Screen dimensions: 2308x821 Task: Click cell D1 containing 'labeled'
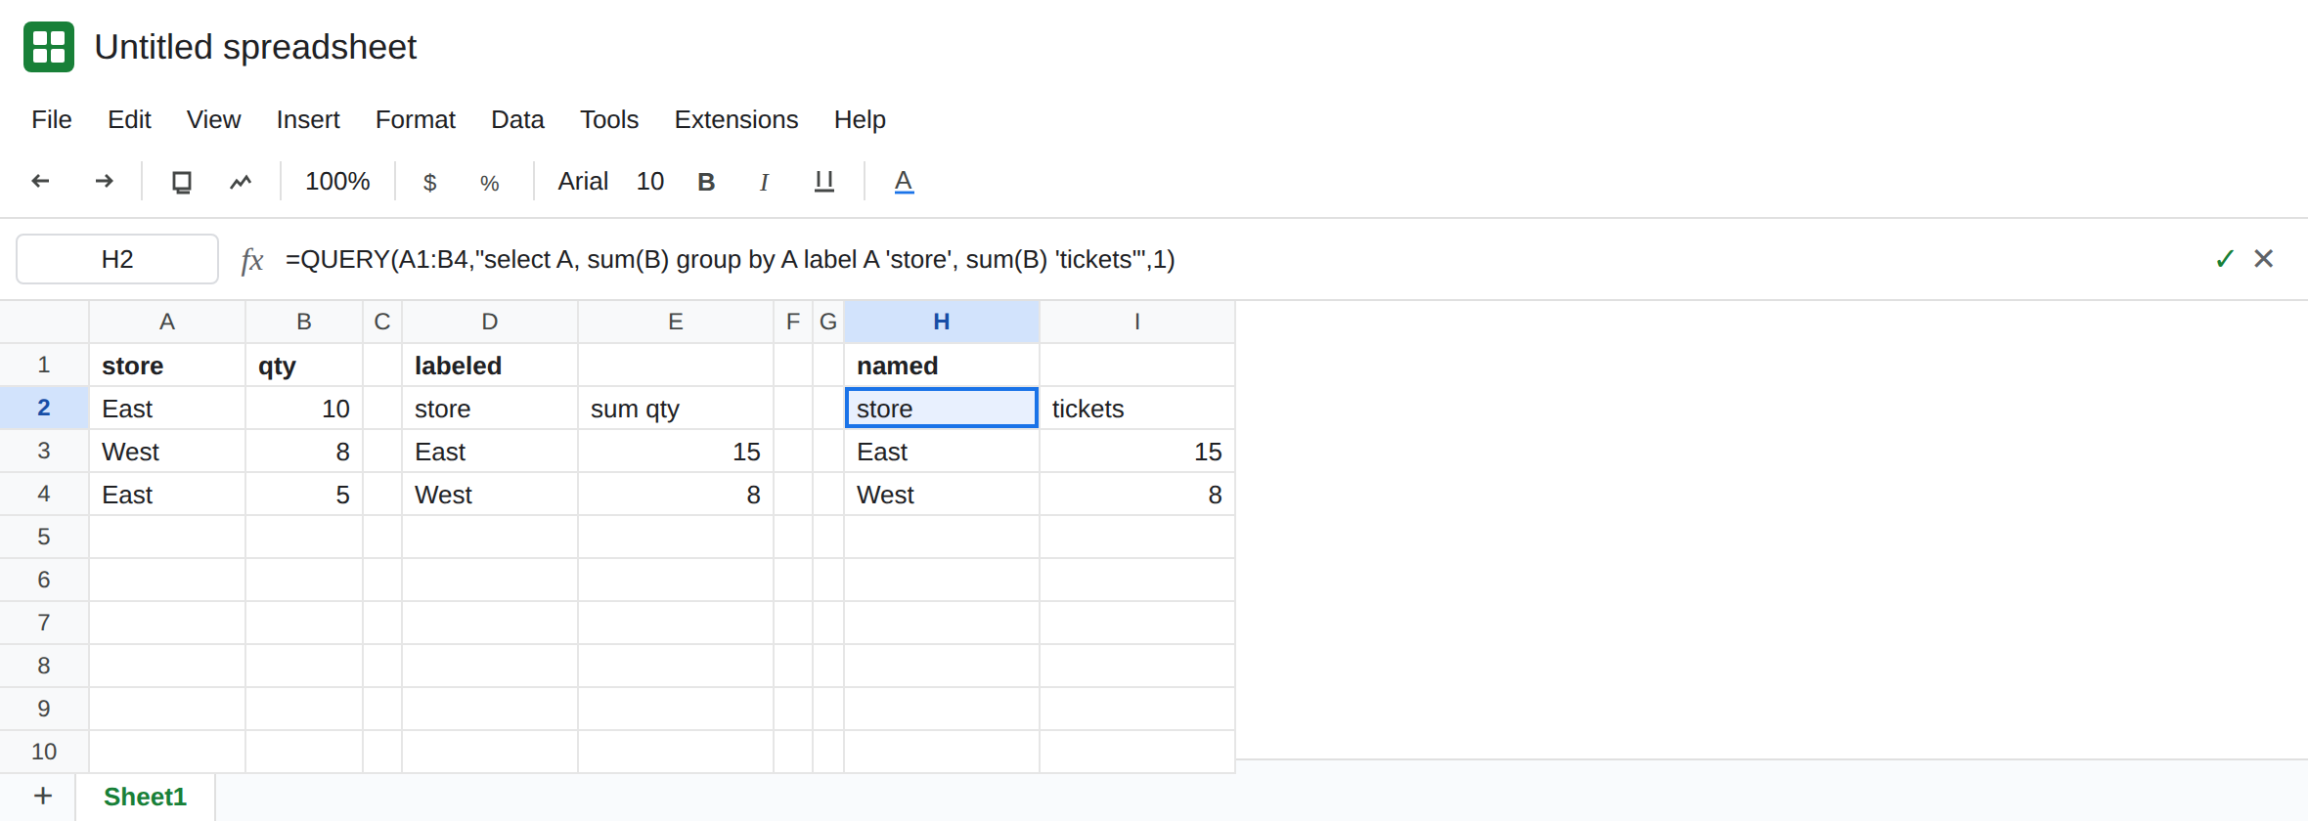[490, 365]
